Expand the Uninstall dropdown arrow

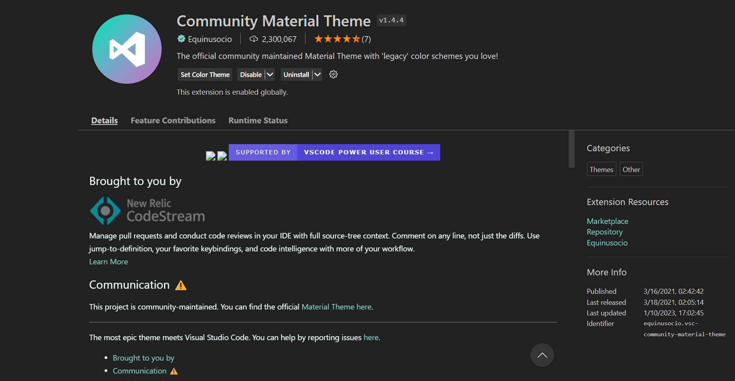[317, 74]
